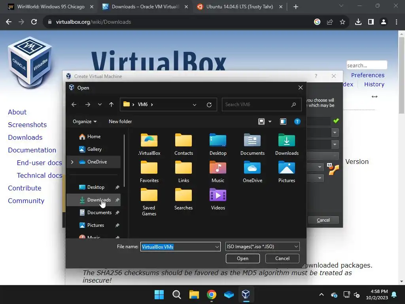
Task: Cancel the Create Virtual Machine dialog
Action: click(323, 220)
